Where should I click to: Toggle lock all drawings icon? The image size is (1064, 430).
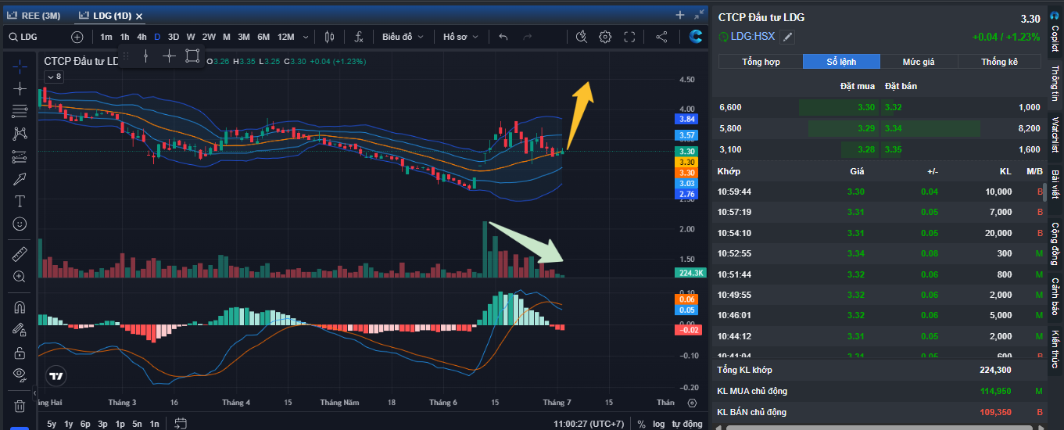[x=20, y=353]
